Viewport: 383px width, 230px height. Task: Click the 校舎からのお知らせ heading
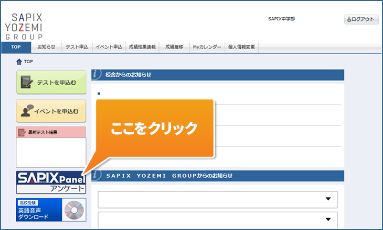(x=129, y=75)
